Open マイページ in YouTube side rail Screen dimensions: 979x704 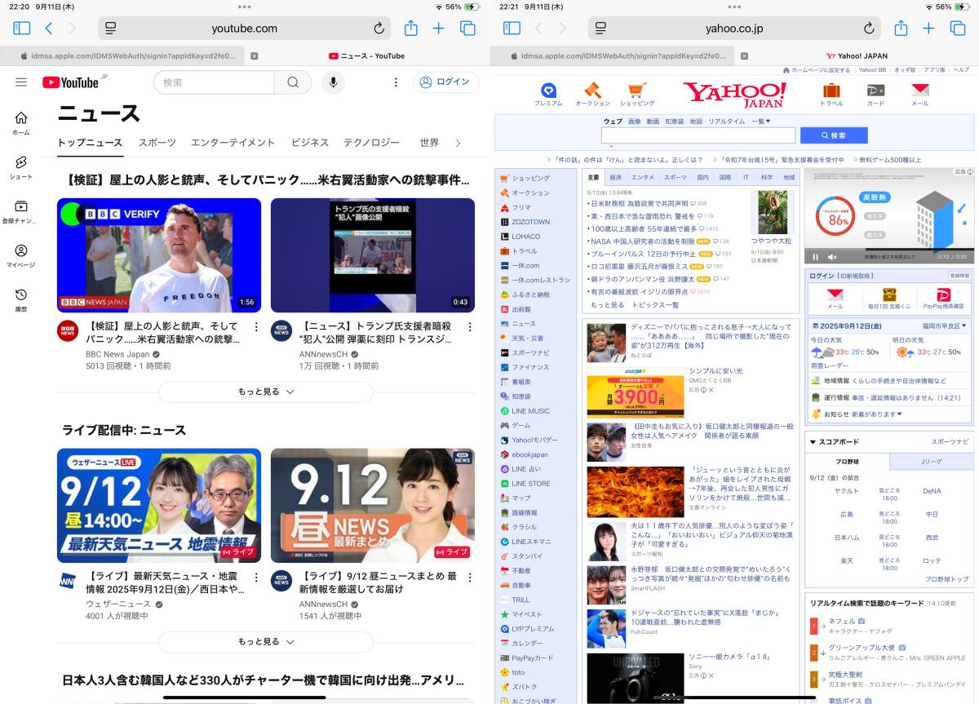coord(21,256)
